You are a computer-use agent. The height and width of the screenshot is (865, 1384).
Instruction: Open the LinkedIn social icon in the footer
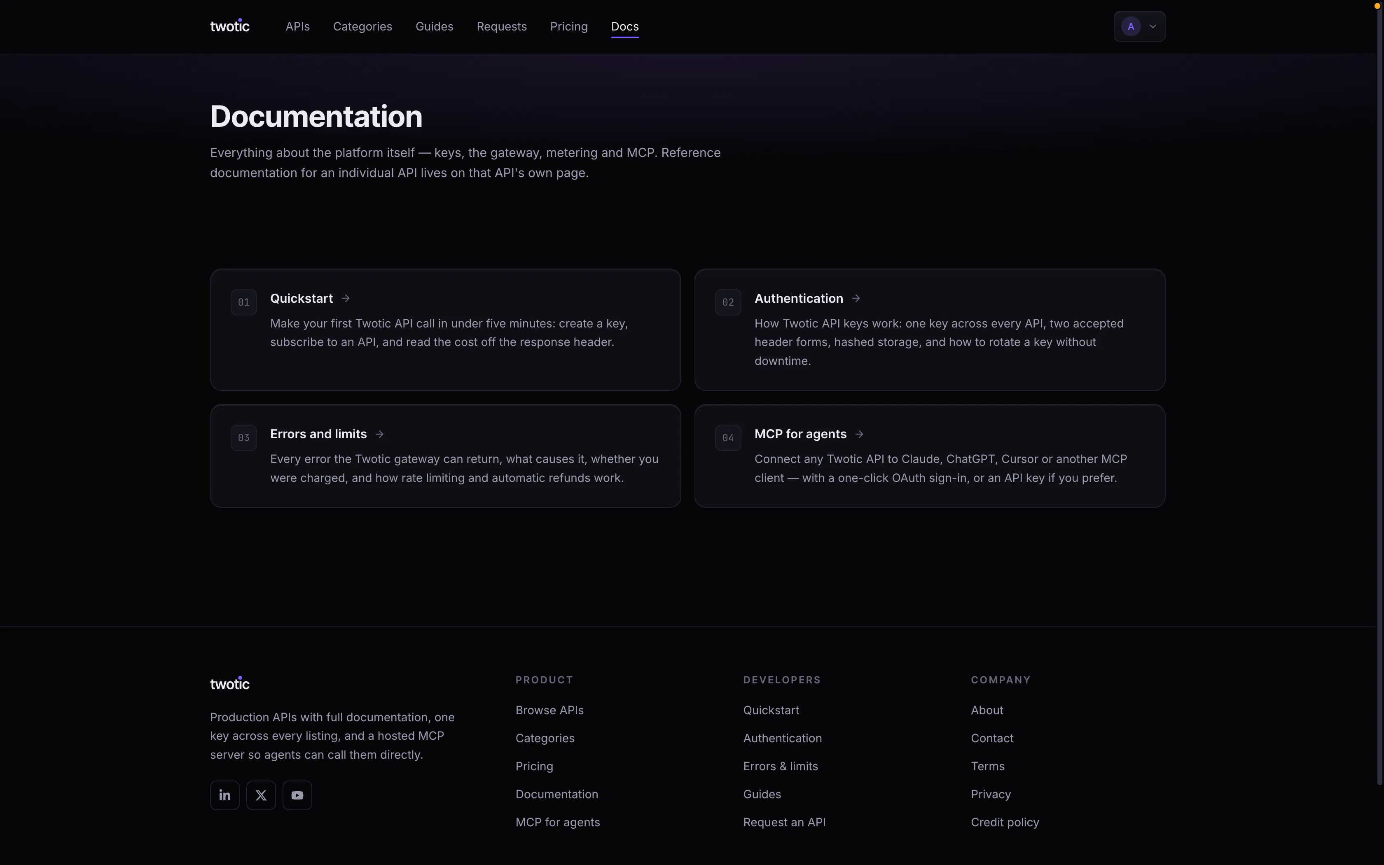(x=225, y=795)
